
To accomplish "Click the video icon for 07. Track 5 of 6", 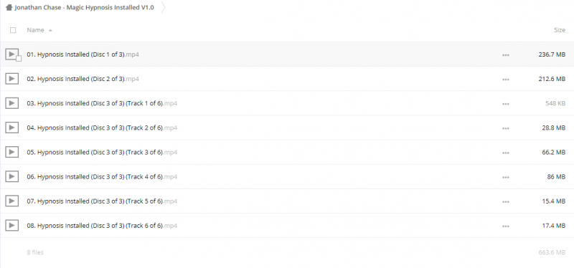I will (x=11, y=201).
